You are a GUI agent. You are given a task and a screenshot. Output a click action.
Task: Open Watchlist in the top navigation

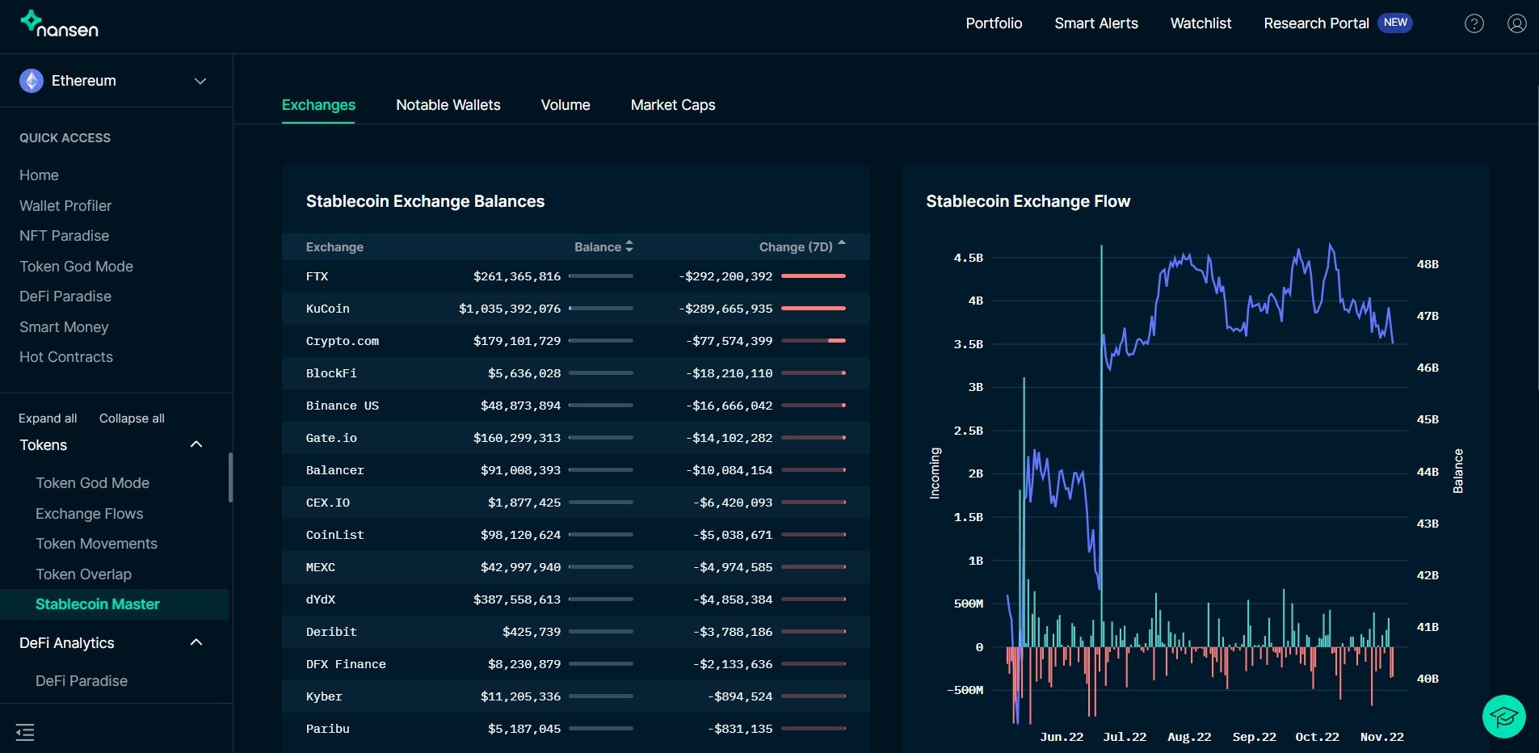1201,23
